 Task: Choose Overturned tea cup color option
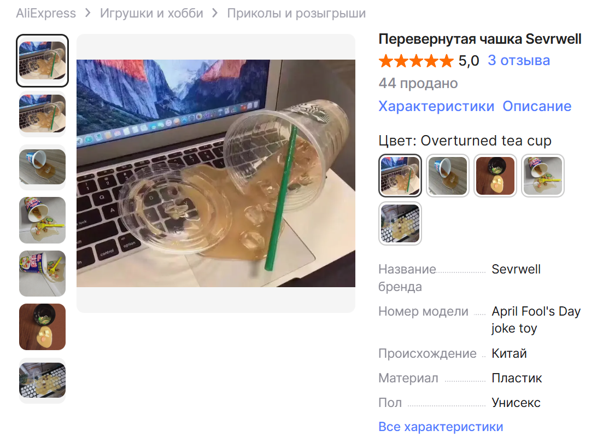[400, 176]
